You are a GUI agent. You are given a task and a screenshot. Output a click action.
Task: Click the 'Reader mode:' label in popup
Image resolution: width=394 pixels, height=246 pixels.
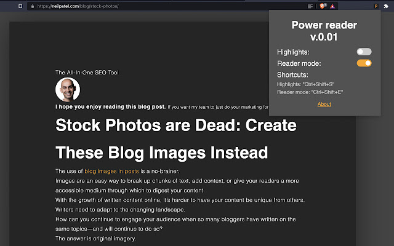[299, 63]
